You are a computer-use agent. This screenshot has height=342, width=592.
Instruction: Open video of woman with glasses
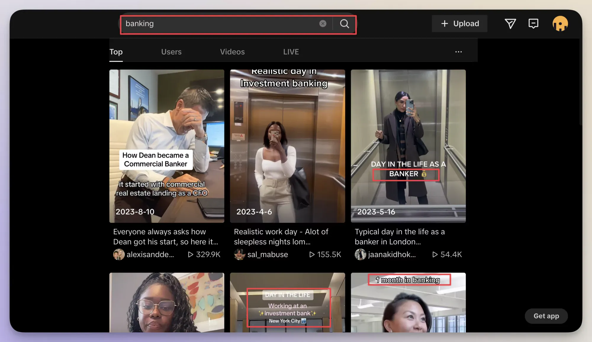[167, 302]
